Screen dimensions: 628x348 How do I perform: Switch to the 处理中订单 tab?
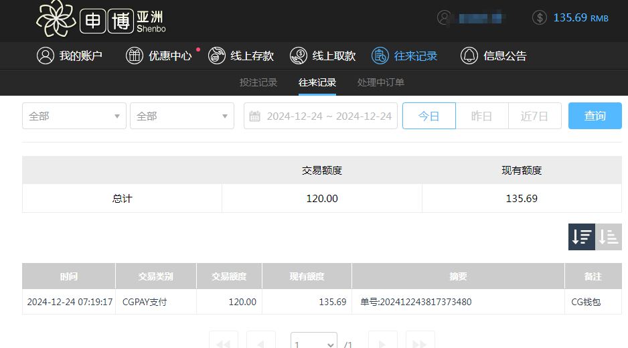pos(380,83)
